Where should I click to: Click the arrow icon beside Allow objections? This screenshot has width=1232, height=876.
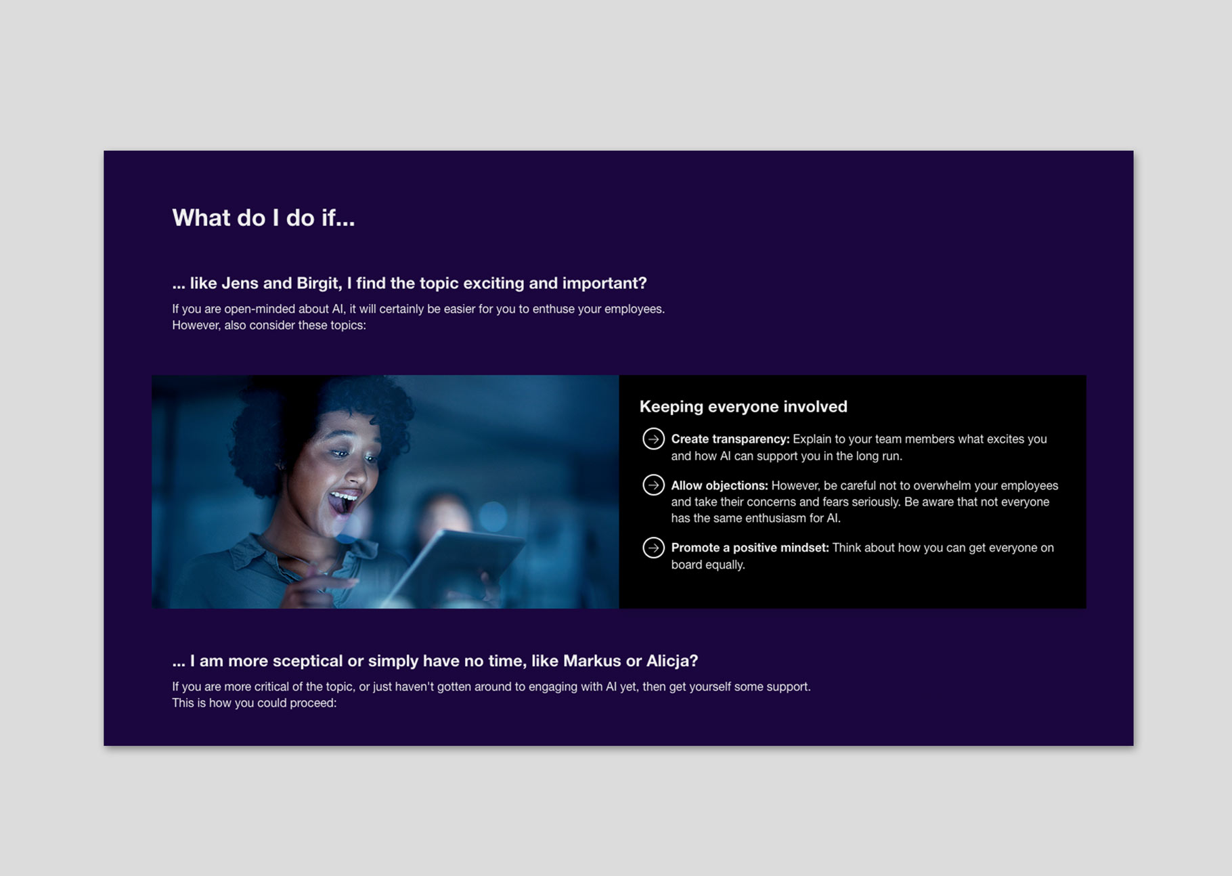pyautogui.click(x=653, y=485)
